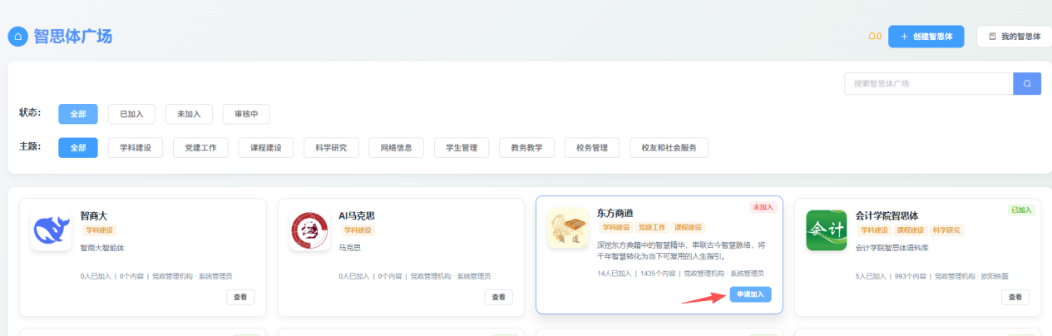Open the 智商大 whale logo thumbnail
The width and height of the screenshot is (1052, 336).
tap(52, 230)
